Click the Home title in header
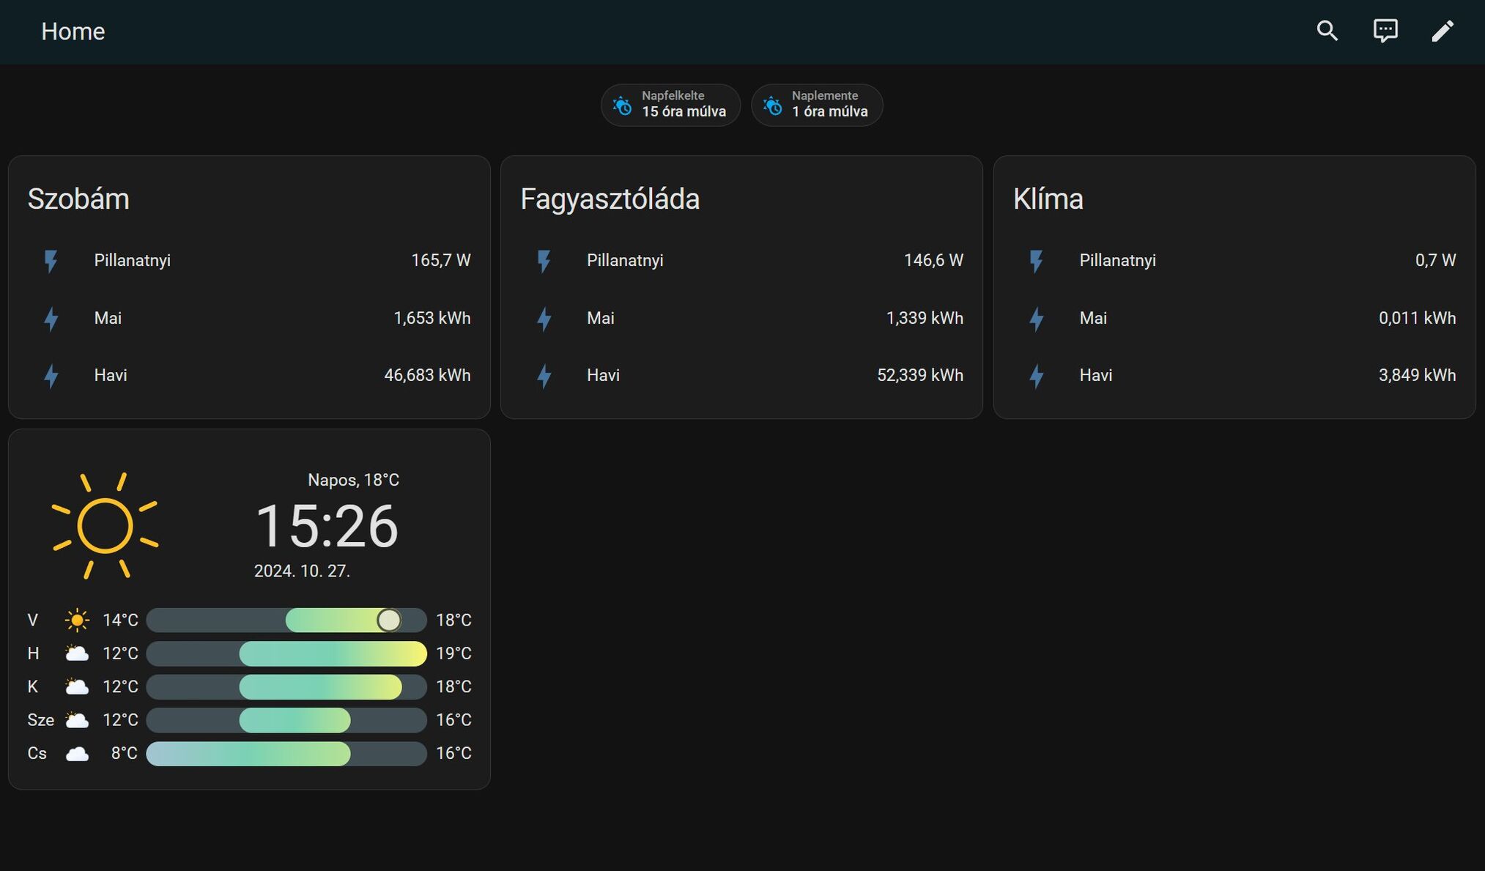 tap(73, 31)
